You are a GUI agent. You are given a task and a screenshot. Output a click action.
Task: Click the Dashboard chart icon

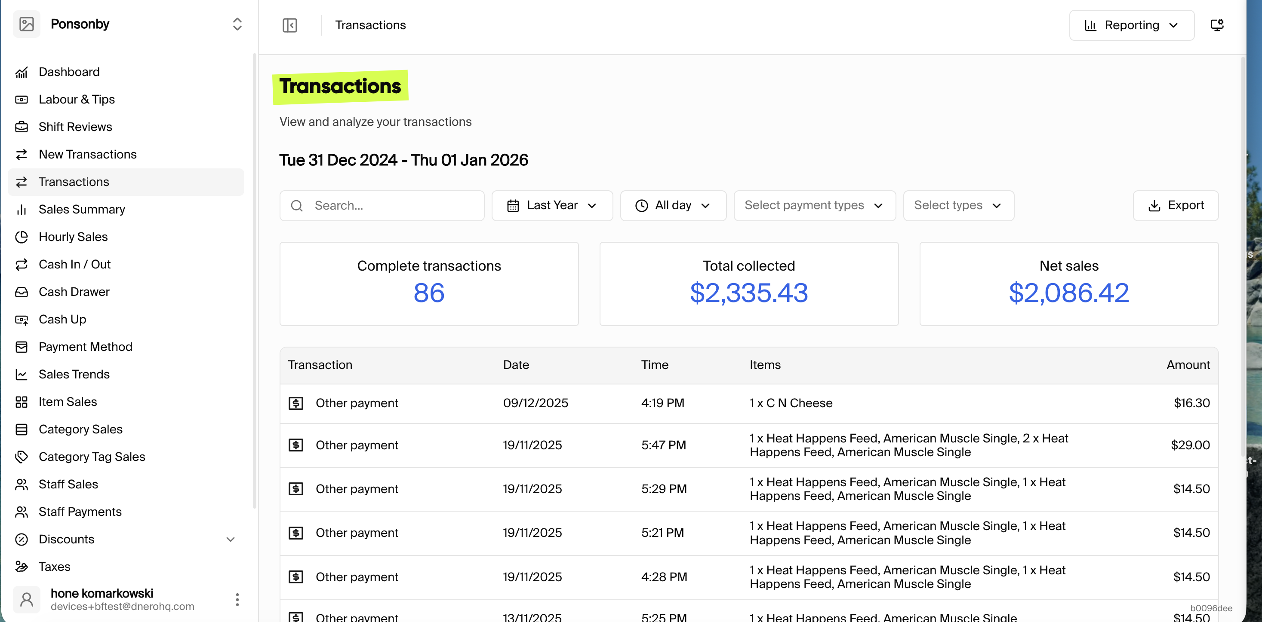click(22, 73)
